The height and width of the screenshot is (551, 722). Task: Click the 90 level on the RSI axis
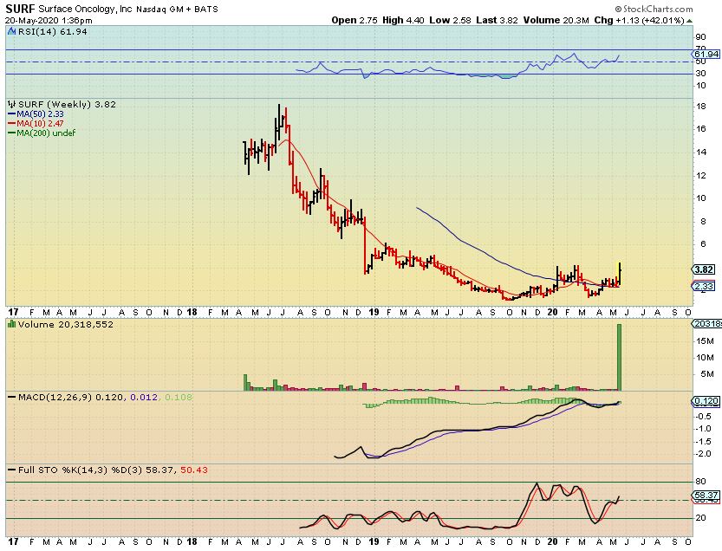(x=701, y=37)
